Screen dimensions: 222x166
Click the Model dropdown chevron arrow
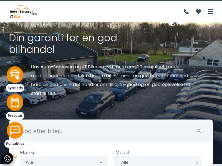click(x=196, y=162)
